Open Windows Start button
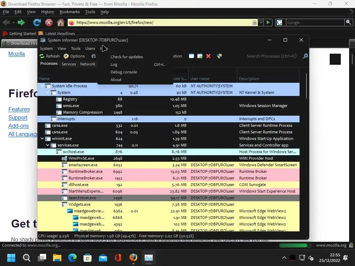The height and width of the screenshot is (266, 355). [x=11, y=258]
